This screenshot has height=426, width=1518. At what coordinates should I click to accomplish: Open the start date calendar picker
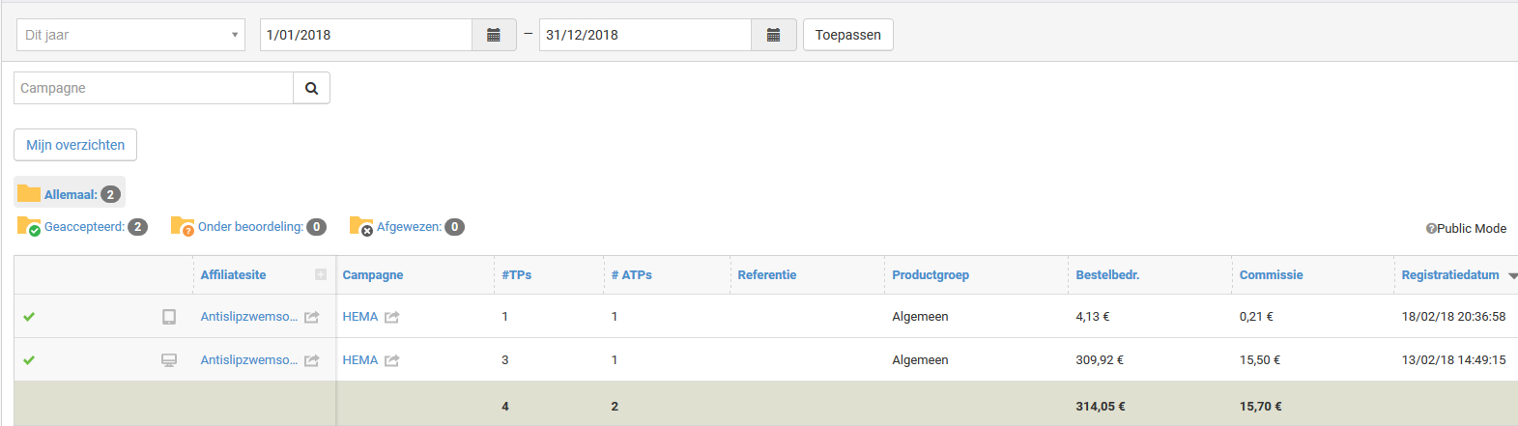click(x=494, y=35)
